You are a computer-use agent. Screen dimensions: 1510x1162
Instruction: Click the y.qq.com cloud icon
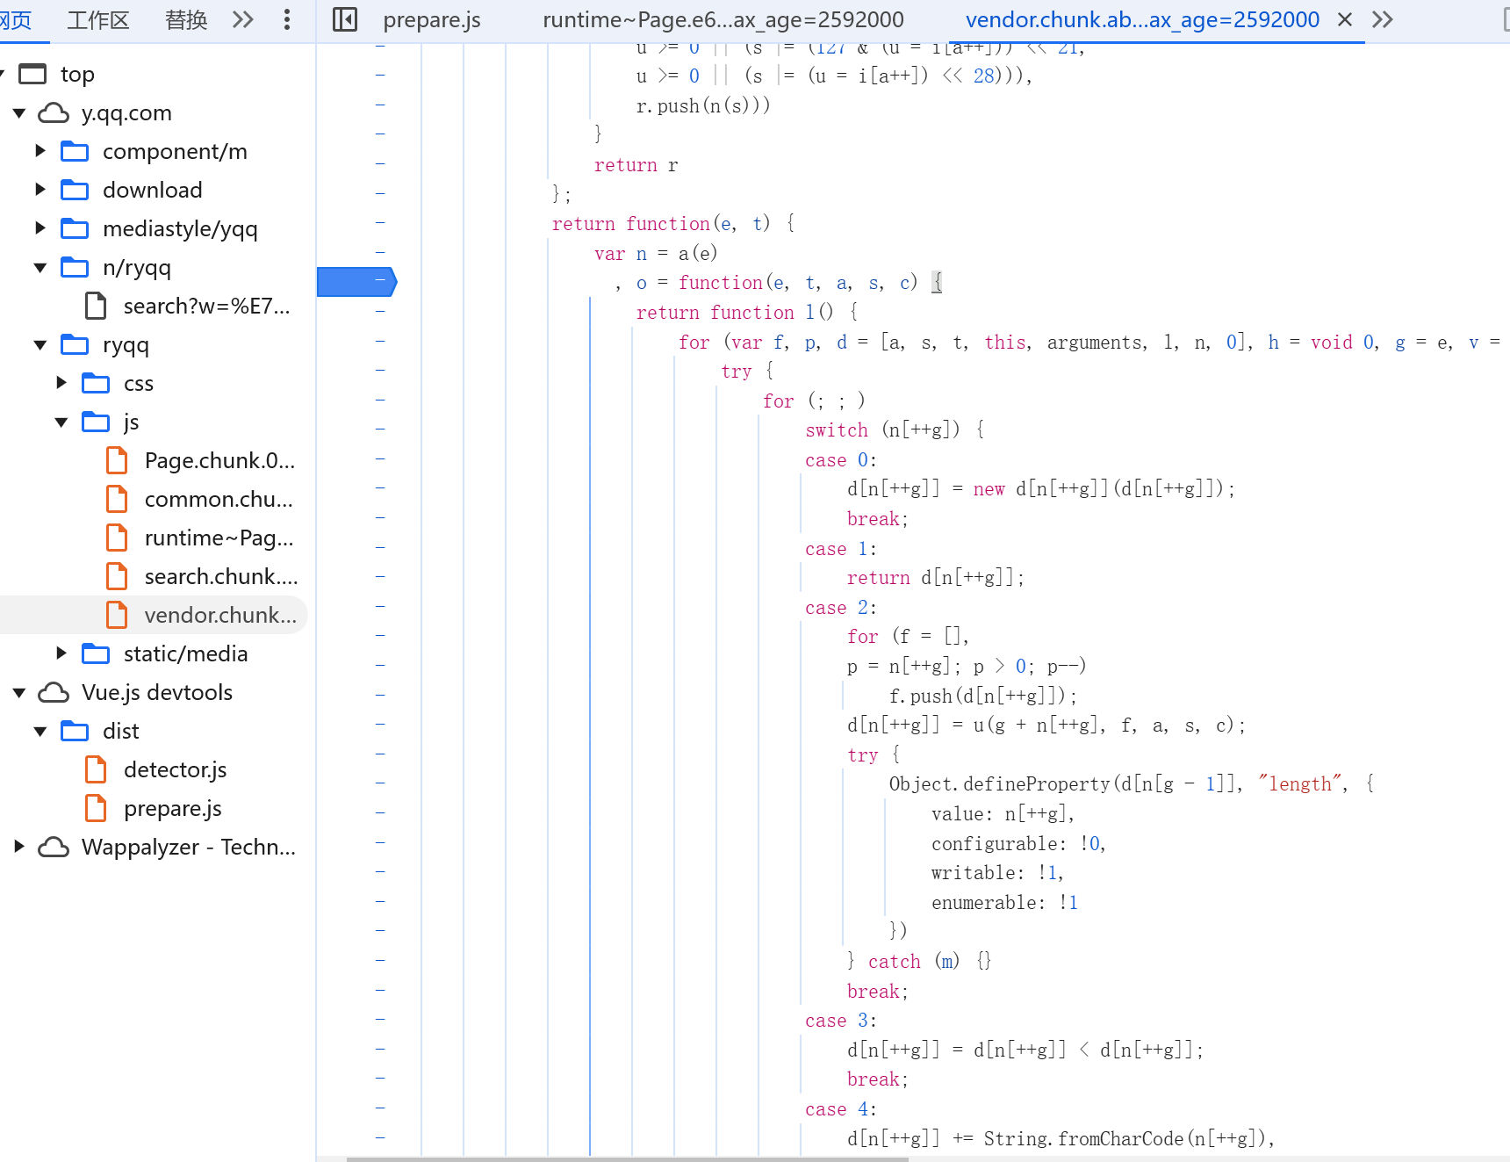pos(54,112)
